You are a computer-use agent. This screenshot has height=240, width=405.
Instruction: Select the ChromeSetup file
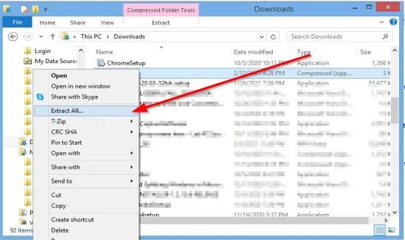pyautogui.click(x=126, y=63)
